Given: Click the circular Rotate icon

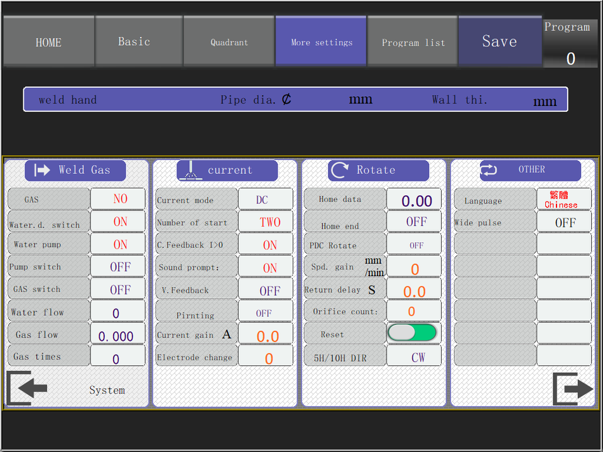Looking at the screenshot, I should (x=340, y=170).
